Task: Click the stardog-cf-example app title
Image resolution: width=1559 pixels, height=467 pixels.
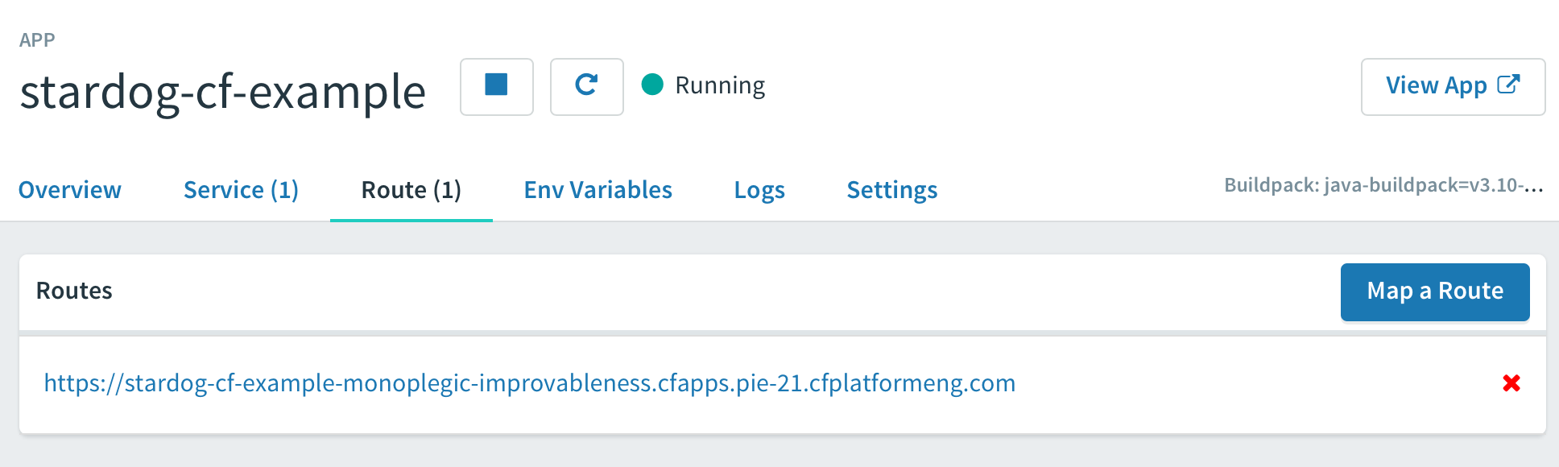Action: pos(222,91)
